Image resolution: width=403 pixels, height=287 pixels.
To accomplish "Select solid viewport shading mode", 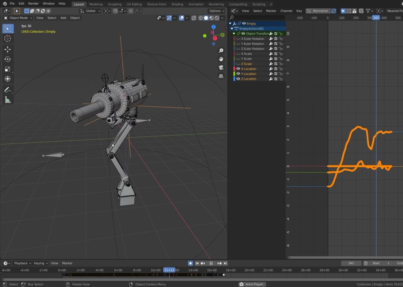I will pos(206,18).
